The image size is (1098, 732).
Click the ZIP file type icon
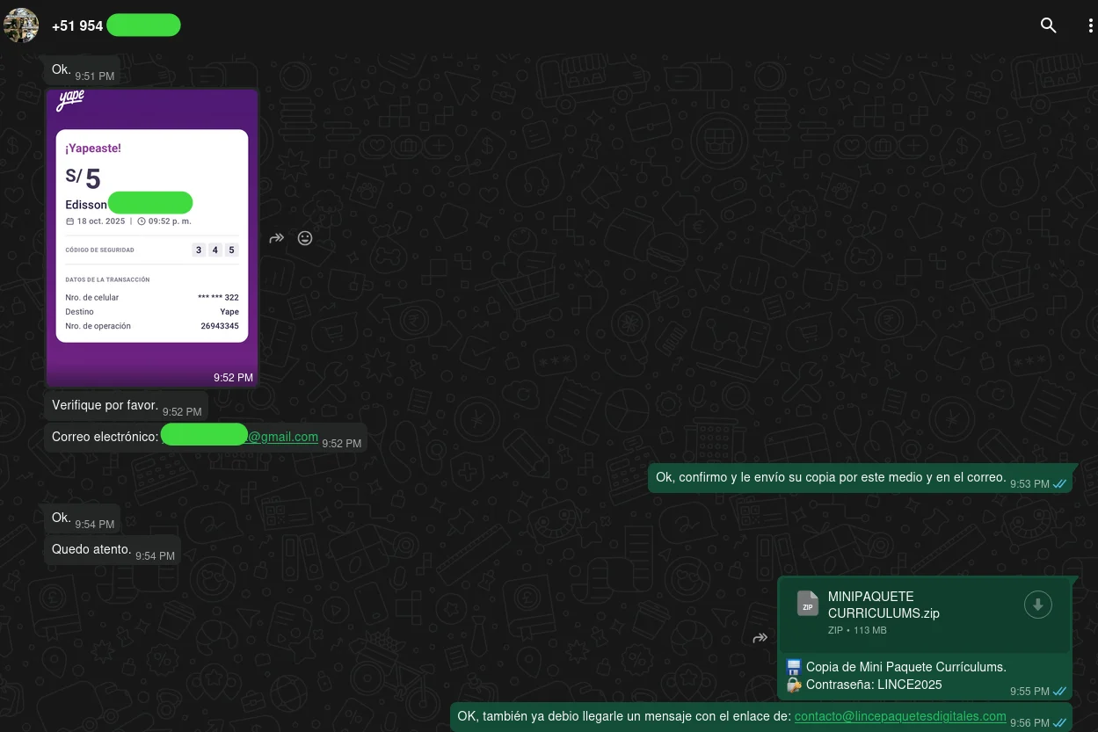(x=807, y=604)
